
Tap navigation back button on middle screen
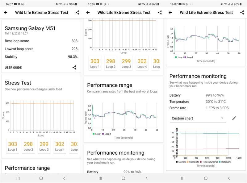pos(146,178)
